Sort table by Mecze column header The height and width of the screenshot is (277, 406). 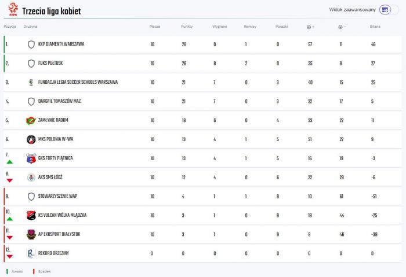pos(155,27)
